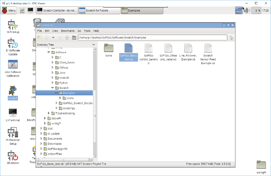Open the View menu
Image resolution: width=271 pixels, height=176 pixels.
tap(55, 31)
